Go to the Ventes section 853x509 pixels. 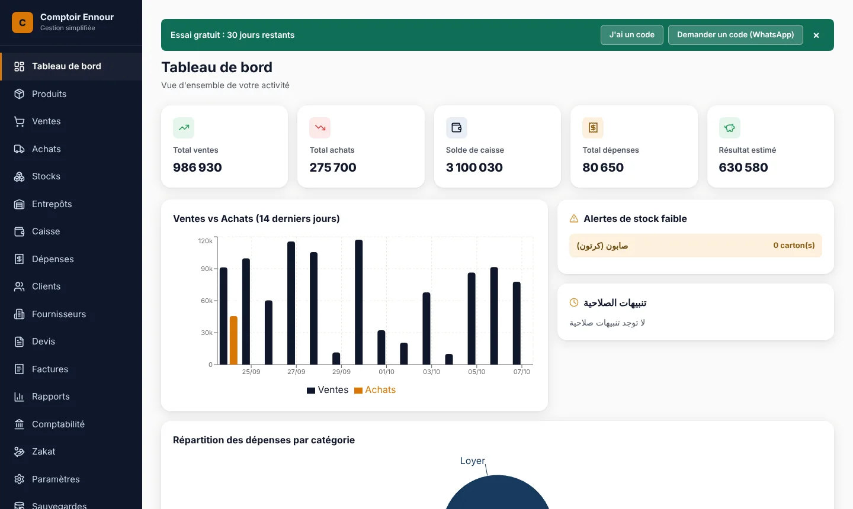tap(71, 121)
